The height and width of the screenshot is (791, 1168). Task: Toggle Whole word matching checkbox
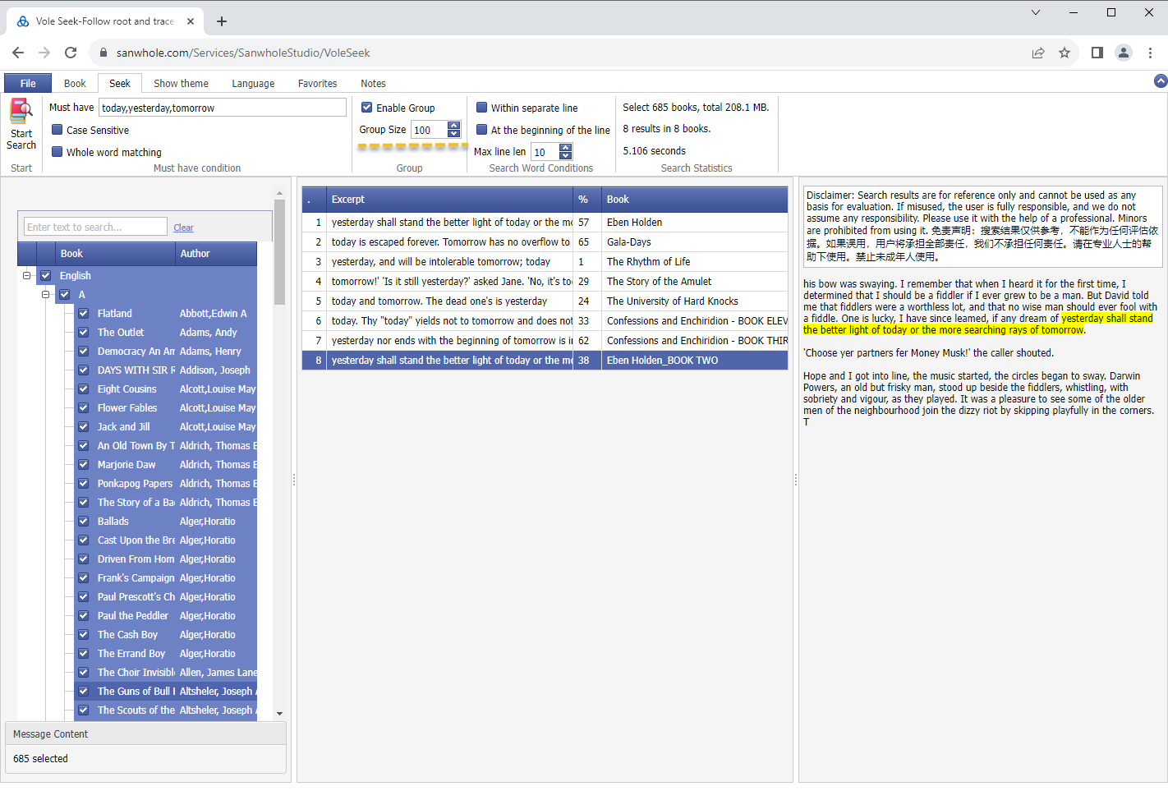click(x=57, y=152)
